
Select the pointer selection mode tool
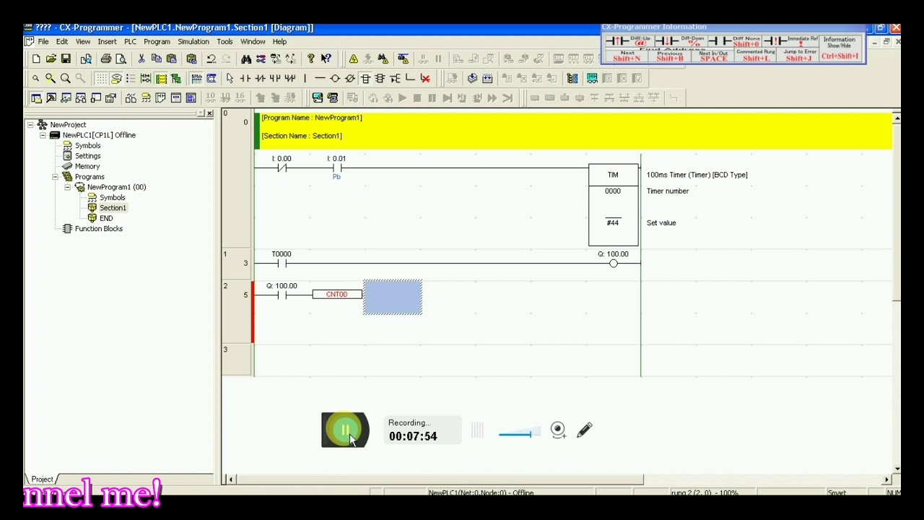(x=230, y=78)
